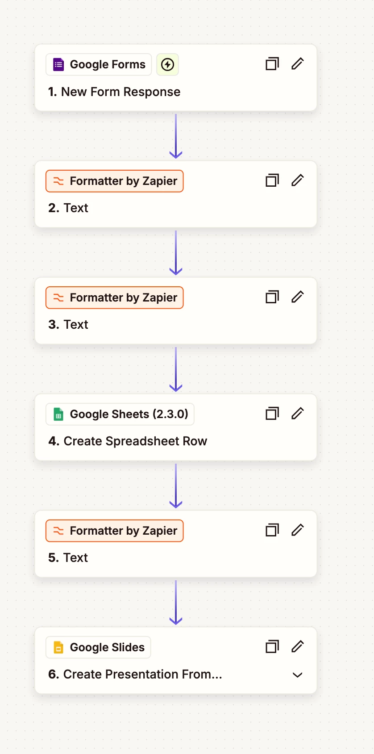Edit step 5 Formatter Text
Screen dimensions: 374x754
(x=298, y=530)
